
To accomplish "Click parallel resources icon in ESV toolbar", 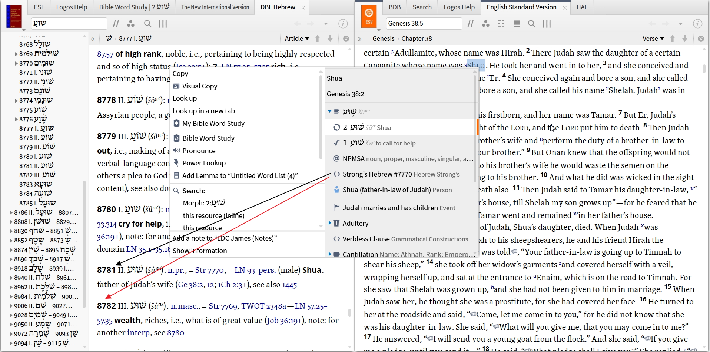I will [x=471, y=24].
